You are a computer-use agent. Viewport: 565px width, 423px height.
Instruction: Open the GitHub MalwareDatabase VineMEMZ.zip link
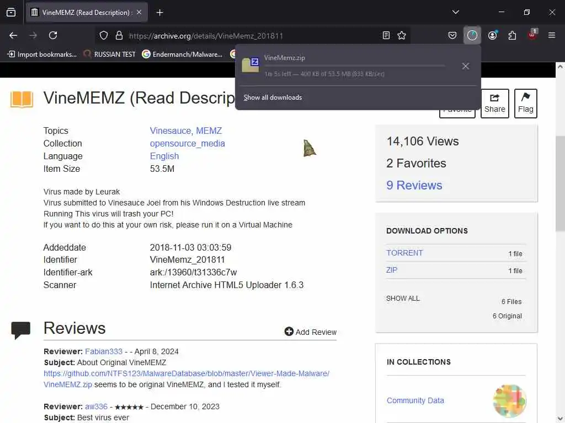click(x=186, y=379)
